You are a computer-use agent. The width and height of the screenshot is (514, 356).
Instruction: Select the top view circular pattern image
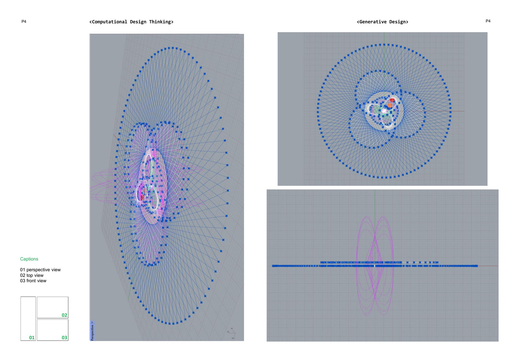(x=382, y=109)
